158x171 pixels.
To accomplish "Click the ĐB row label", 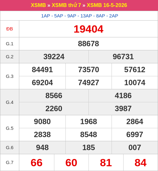I will [9, 29].
